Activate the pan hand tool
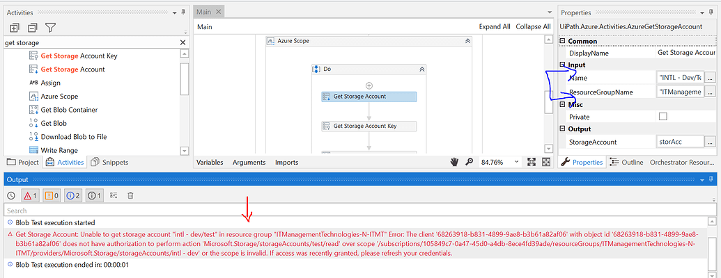 (454, 161)
